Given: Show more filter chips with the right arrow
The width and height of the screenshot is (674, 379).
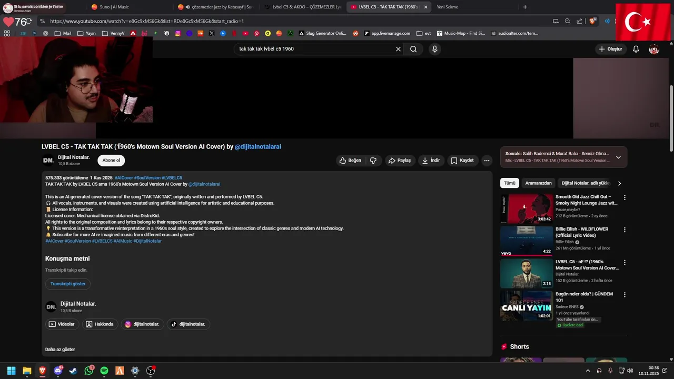Looking at the screenshot, I should pos(619,183).
